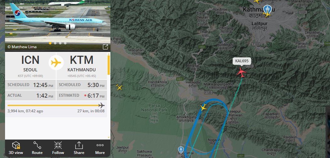Show the third aircraft photo dot
Image resolution: width=330 pixels, height=158 pixels.
pyautogui.click(x=60, y=43)
